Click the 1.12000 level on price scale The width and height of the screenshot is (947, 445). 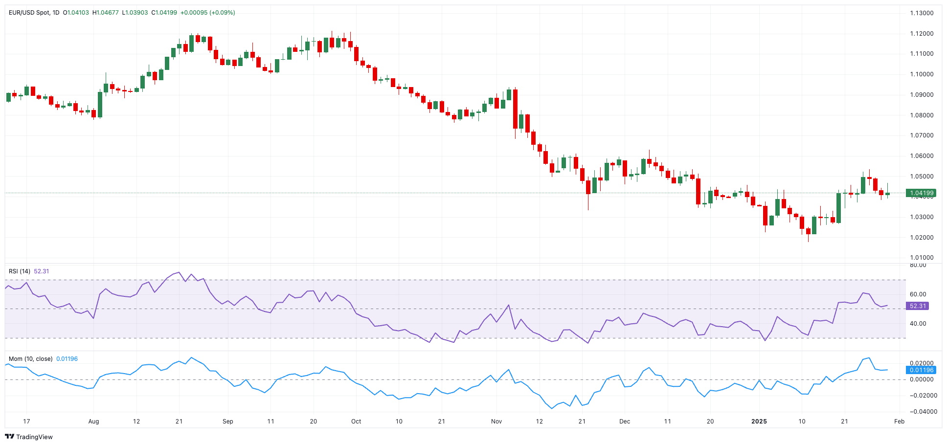point(922,34)
